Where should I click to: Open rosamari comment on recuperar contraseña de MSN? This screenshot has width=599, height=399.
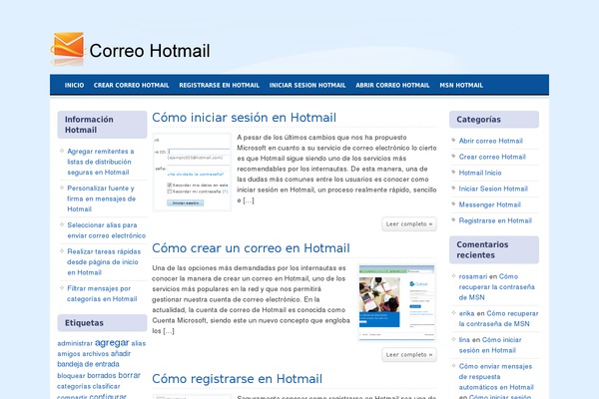coord(496,286)
